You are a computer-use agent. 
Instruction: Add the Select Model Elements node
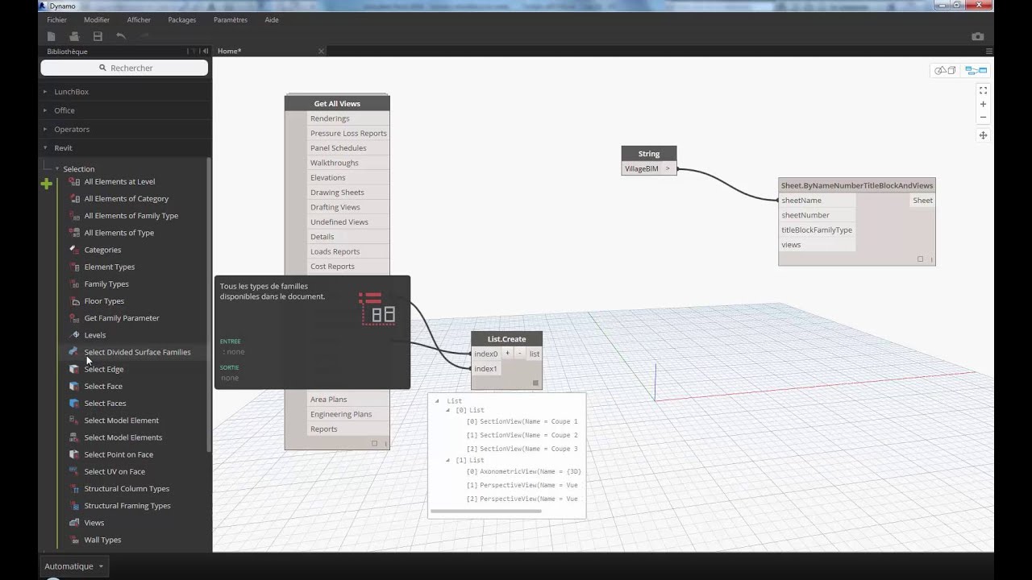(x=123, y=437)
